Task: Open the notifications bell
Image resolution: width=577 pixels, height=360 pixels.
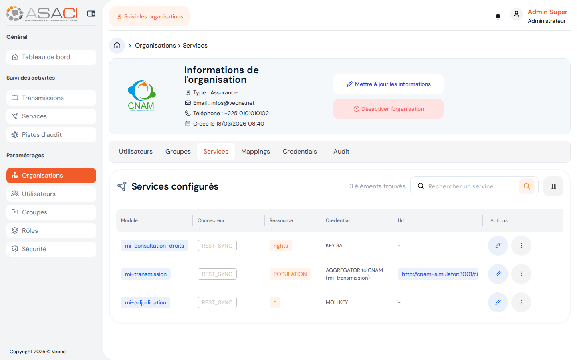Action: 498,16
